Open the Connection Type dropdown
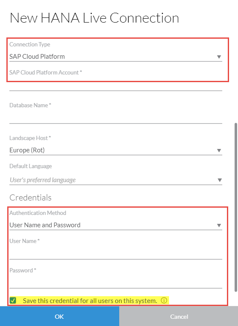Screen dimensions: 238x326 pos(116,57)
